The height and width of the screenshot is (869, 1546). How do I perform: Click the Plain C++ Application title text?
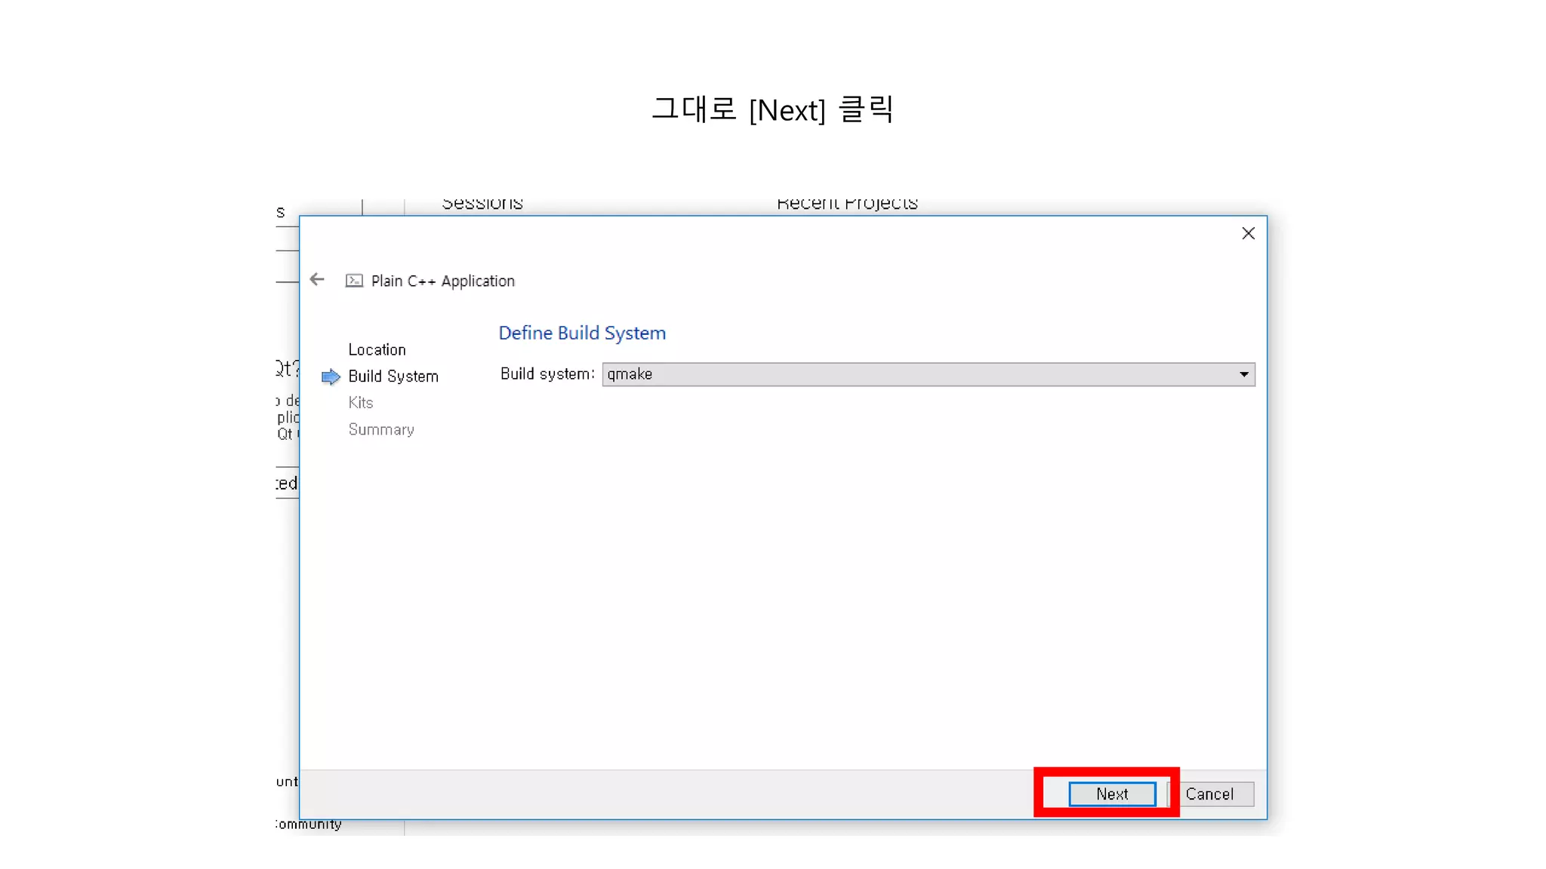(442, 281)
